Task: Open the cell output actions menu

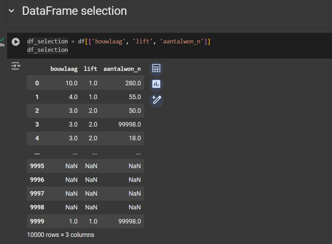Action: (x=16, y=66)
